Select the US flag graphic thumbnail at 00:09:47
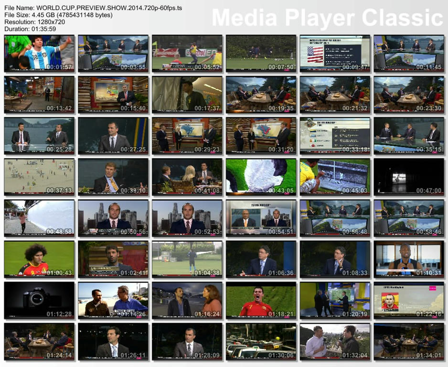 click(x=335, y=53)
